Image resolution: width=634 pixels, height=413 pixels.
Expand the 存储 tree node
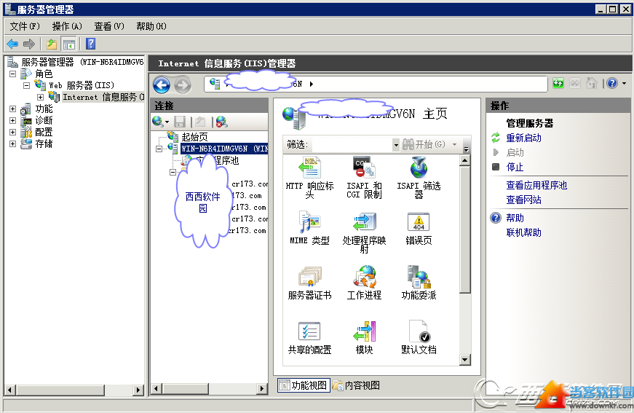coord(13,143)
